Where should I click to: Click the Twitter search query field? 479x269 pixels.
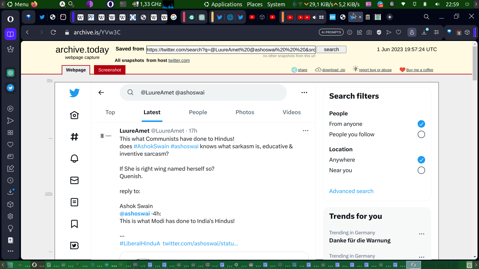point(203,93)
